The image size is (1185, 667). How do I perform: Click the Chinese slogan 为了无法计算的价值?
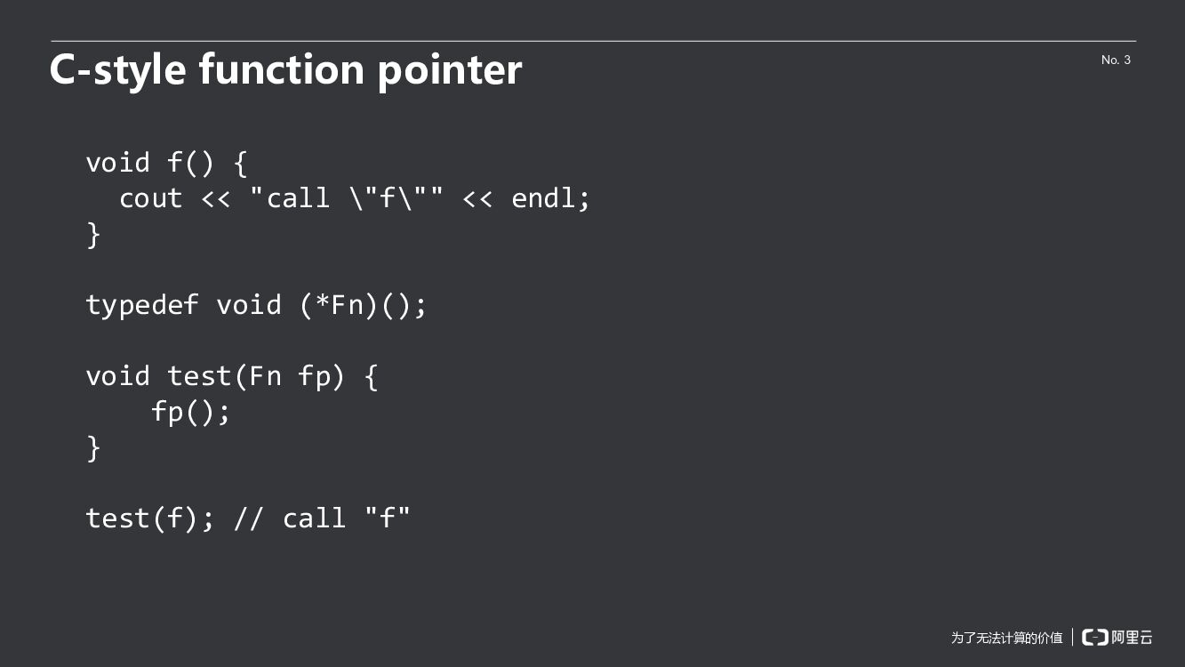click(1006, 638)
